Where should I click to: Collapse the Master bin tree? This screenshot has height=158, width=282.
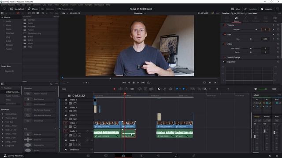pyautogui.click(x=2, y=18)
